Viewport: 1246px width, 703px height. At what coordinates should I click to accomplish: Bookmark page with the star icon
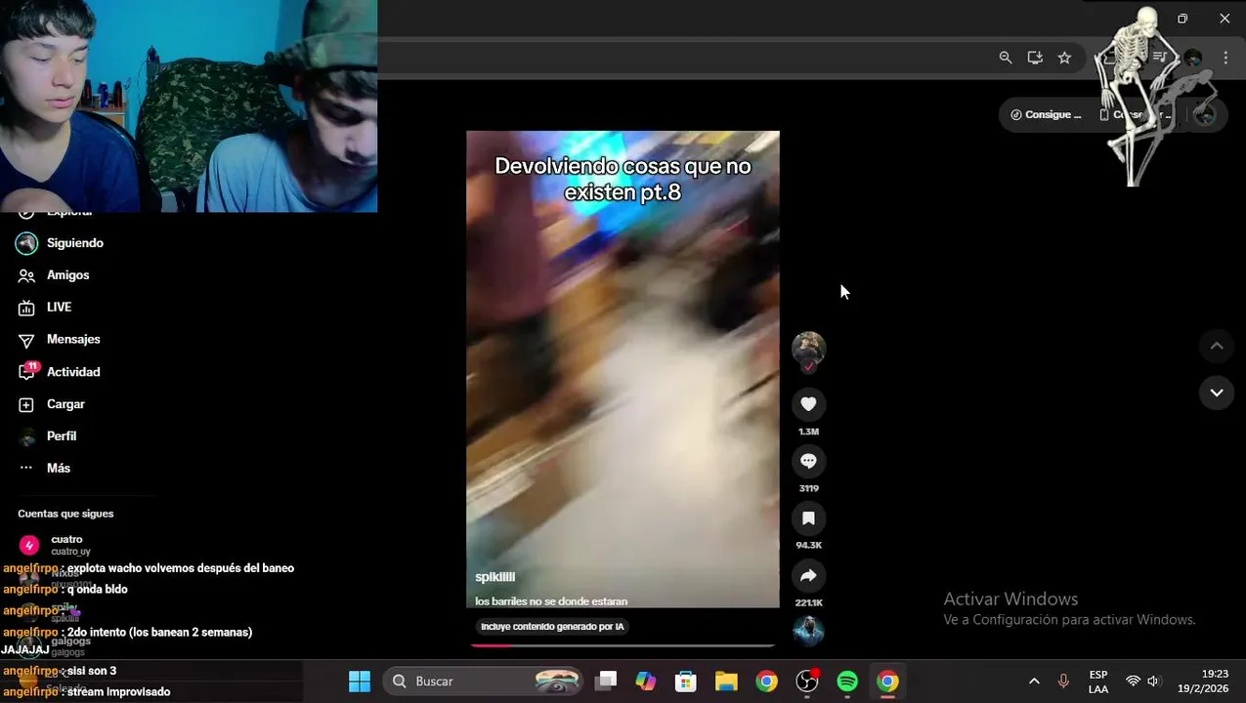coord(1064,58)
